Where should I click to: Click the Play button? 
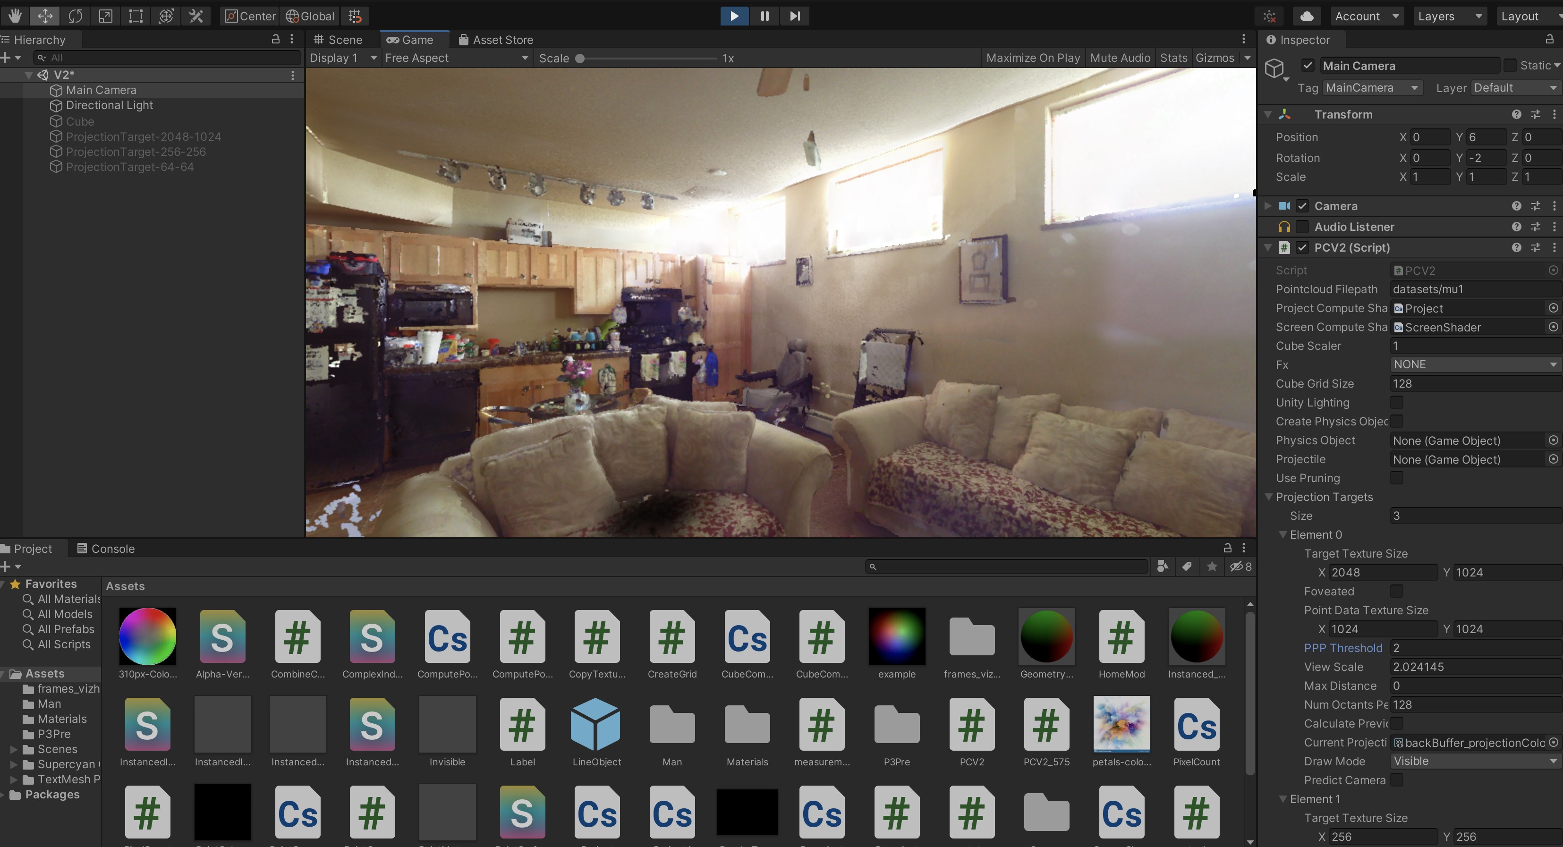pos(734,16)
